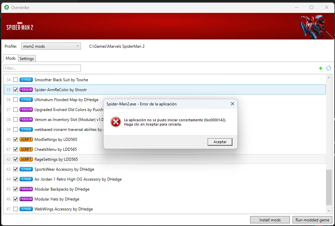Toggle the RageSettings by LDD565 checkbox
The image size is (335, 226).
click(x=15, y=159)
